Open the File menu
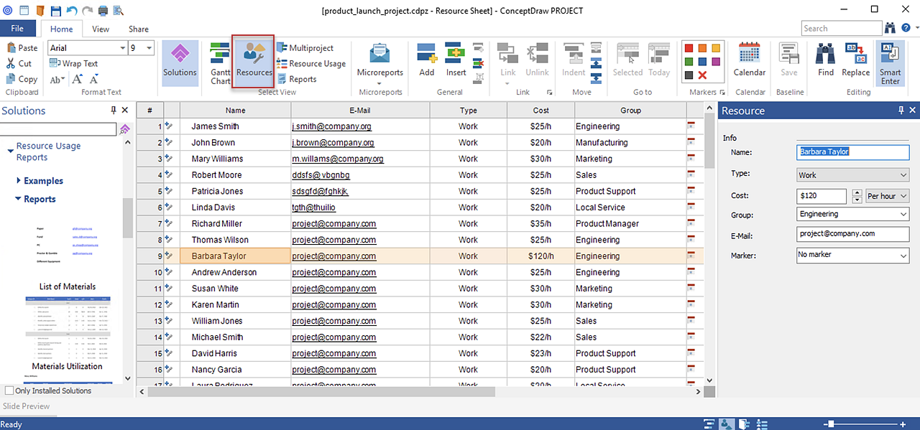 click(x=17, y=29)
